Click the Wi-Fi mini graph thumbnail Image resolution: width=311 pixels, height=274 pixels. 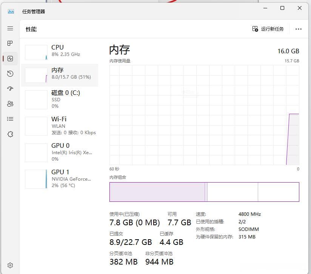coord(36,126)
